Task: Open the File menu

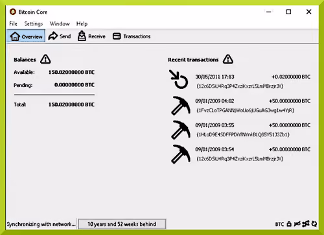Action: (x=13, y=23)
